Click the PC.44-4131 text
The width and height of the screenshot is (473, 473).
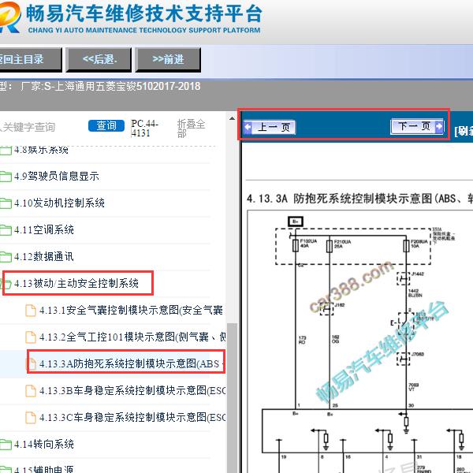(144, 128)
